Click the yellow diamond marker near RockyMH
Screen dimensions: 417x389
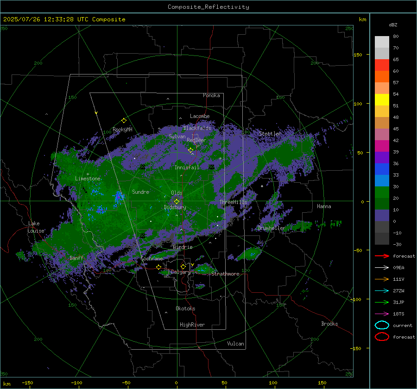tap(124, 121)
